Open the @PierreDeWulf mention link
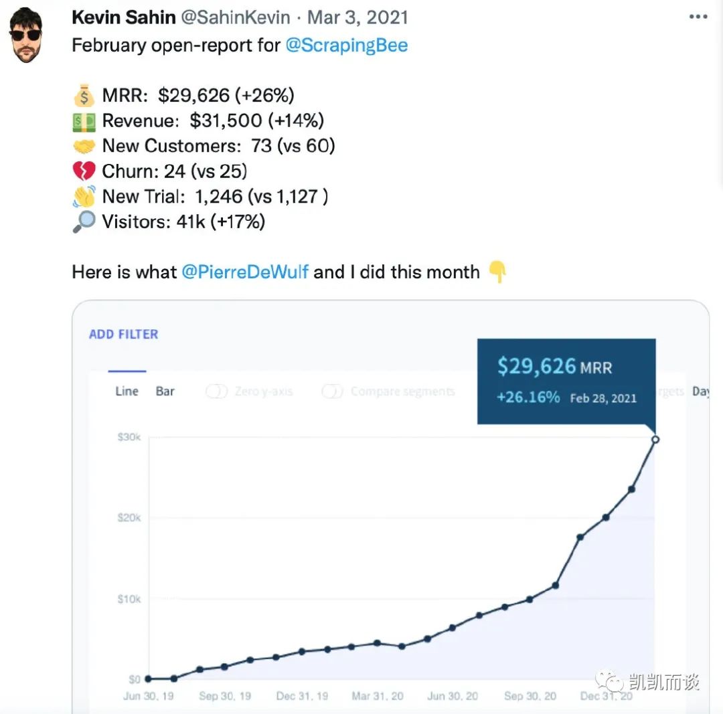723x714 pixels. 244,272
